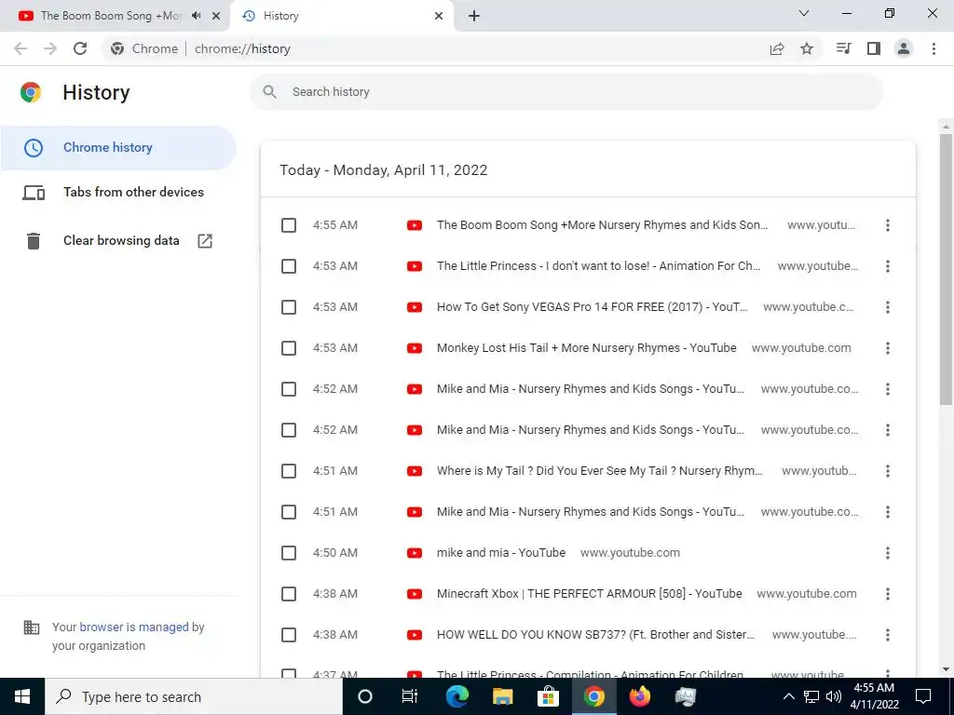Open Tabs from other devices
Viewport: 954px width, 715px height.
tap(118, 192)
